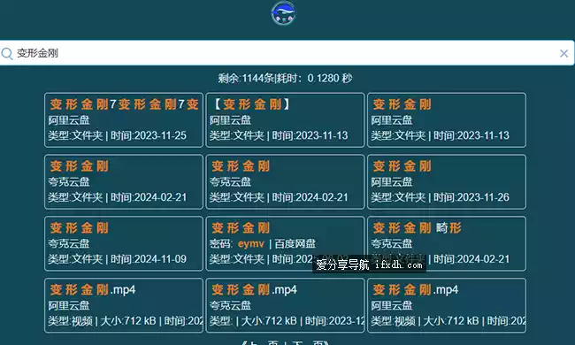Click the 爱分享导航 ifxdh.com watermark

click(369, 264)
